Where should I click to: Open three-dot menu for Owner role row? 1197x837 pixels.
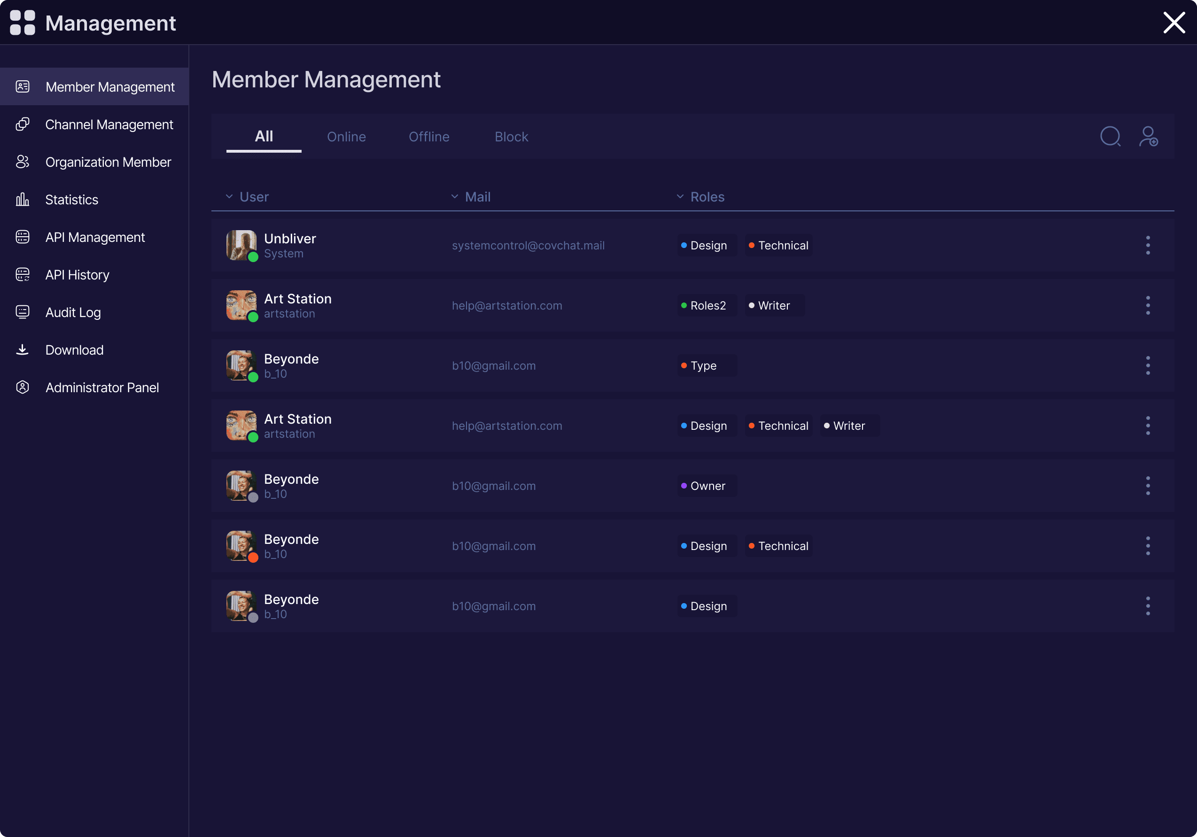click(x=1148, y=486)
